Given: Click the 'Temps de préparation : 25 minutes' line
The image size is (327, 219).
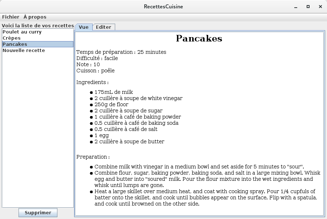Looking at the screenshot, I should coord(121,52).
